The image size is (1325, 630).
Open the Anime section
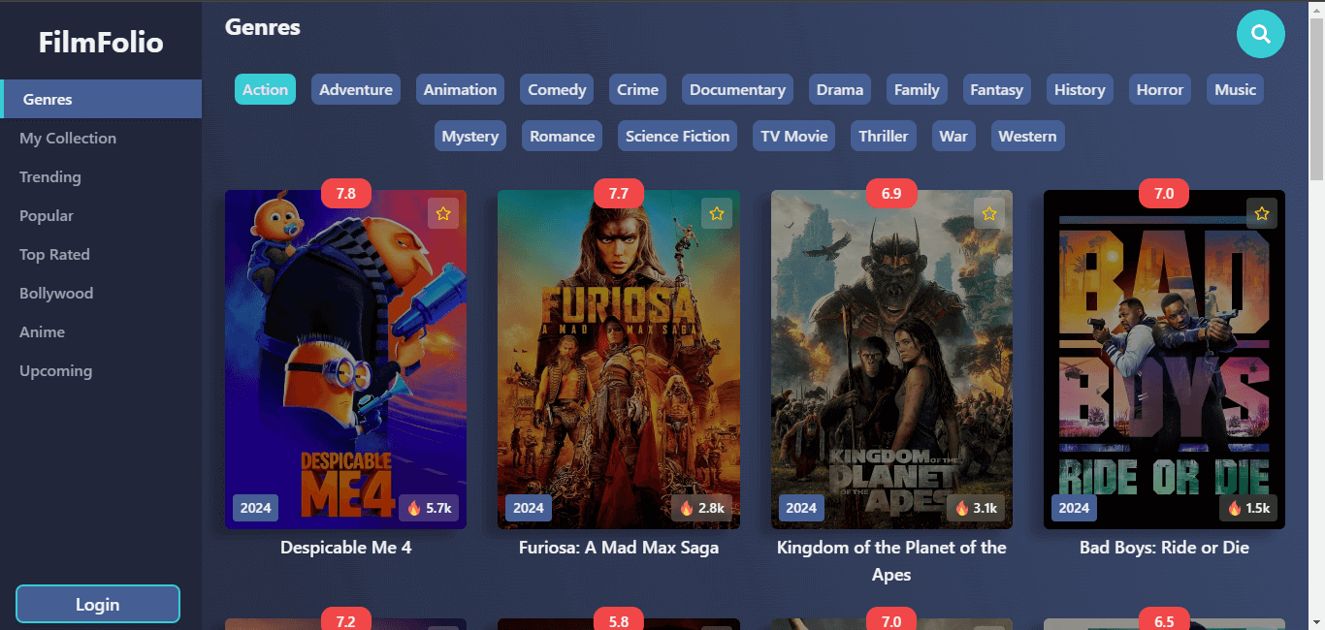101,331
